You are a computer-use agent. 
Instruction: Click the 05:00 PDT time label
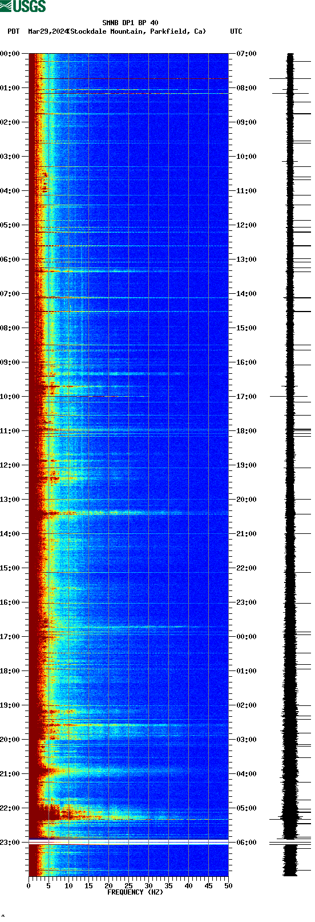click(10, 225)
